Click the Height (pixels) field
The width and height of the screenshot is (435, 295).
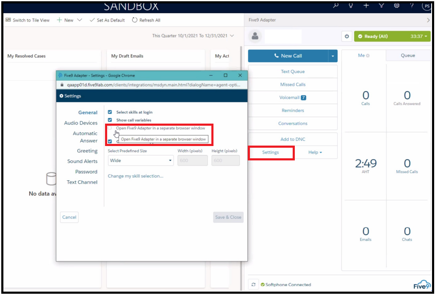tap(225, 160)
